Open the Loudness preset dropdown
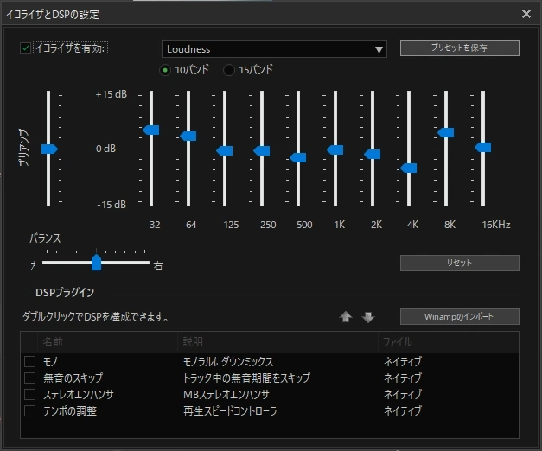This screenshot has height=451, width=542. (x=274, y=49)
